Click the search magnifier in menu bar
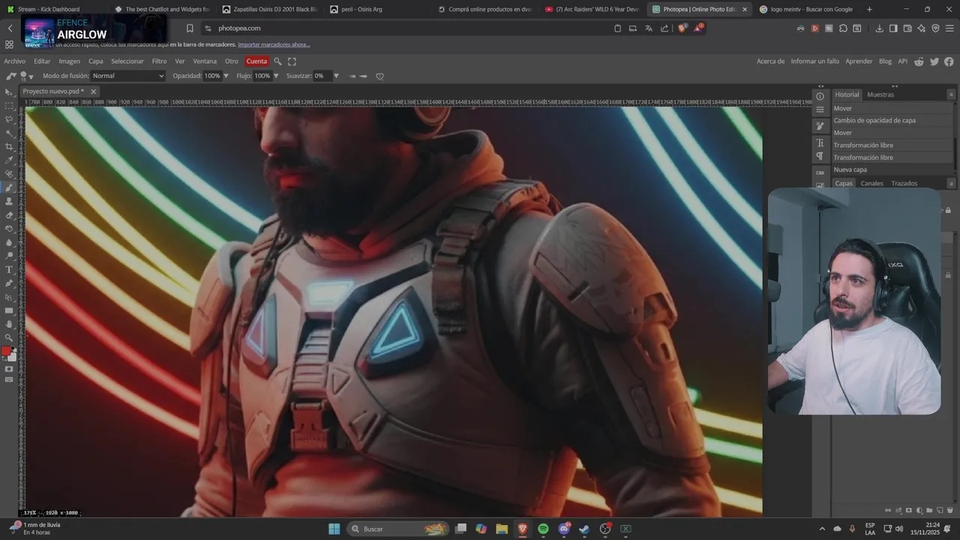The width and height of the screenshot is (960, 540). point(277,61)
